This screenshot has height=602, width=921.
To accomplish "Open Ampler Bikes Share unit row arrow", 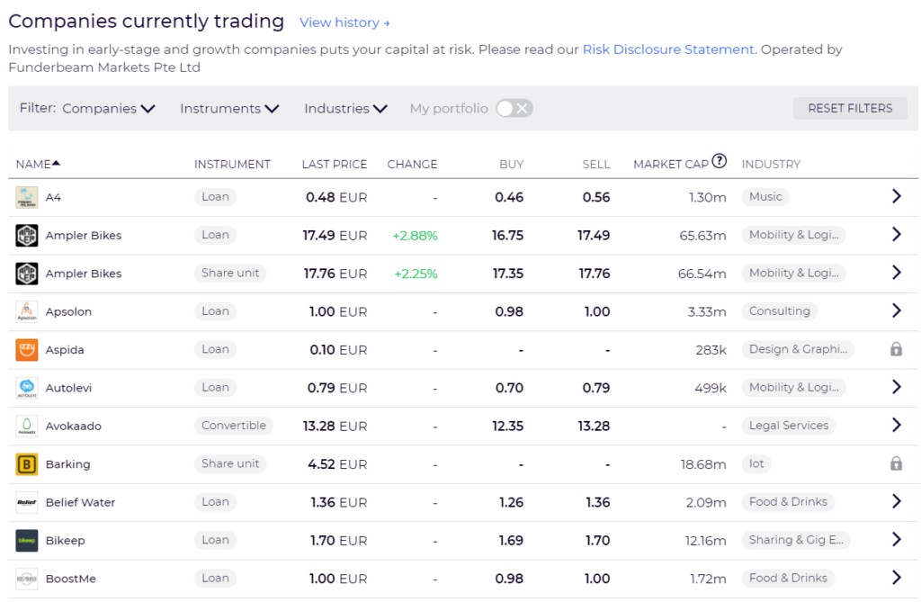I will coord(897,273).
